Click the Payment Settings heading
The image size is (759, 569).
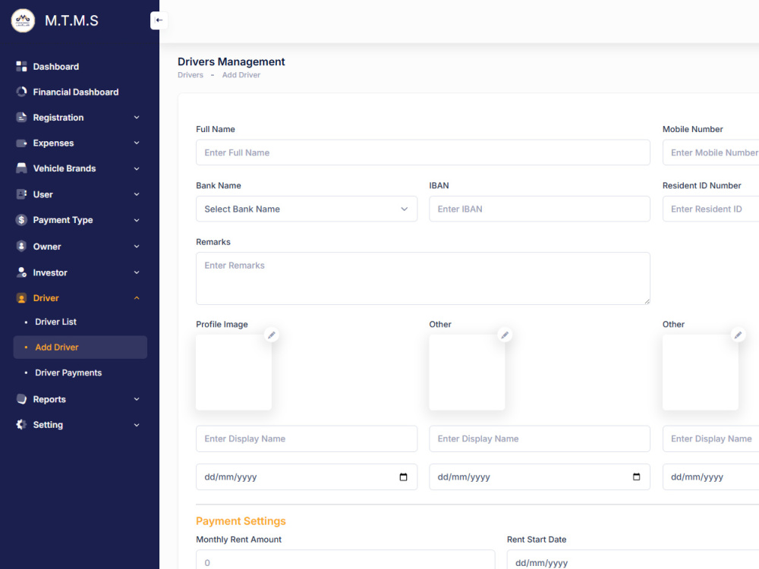tap(241, 521)
